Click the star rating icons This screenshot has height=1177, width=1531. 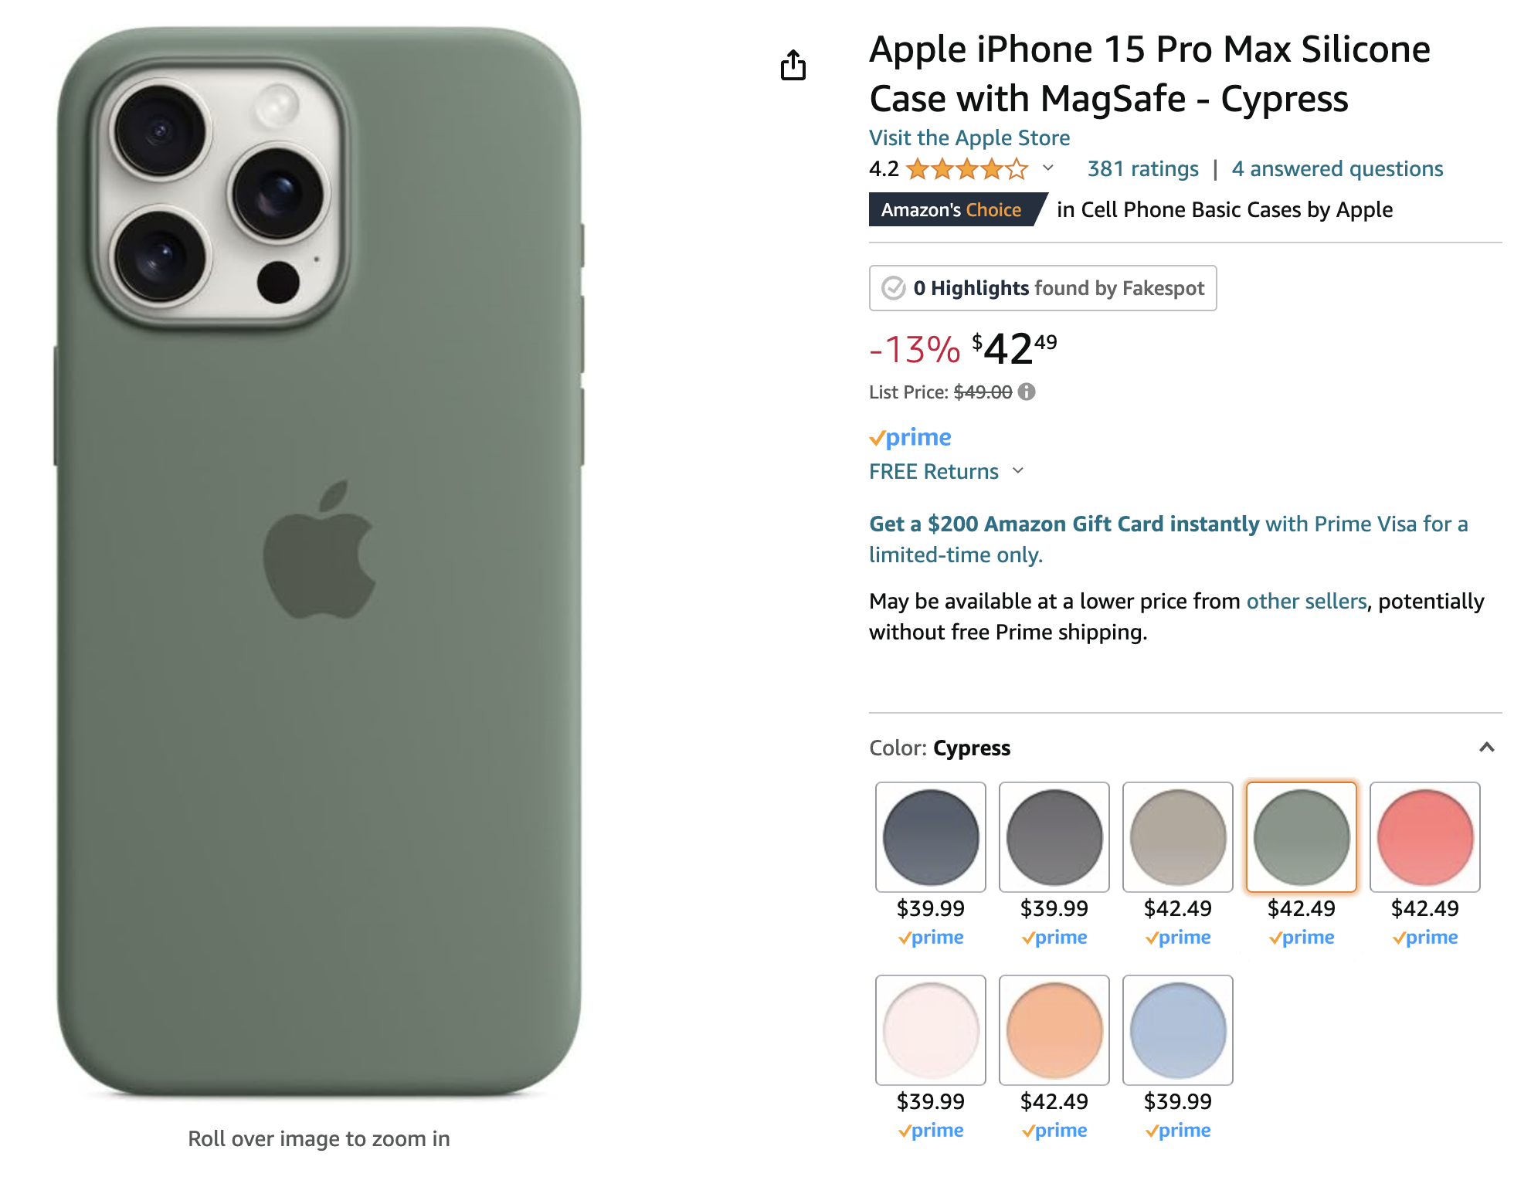point(967,169)
